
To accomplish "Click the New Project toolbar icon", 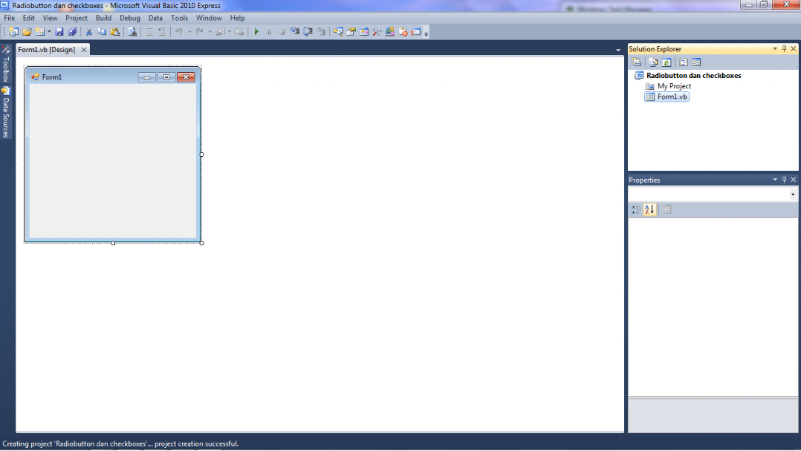I will [14, 32].
